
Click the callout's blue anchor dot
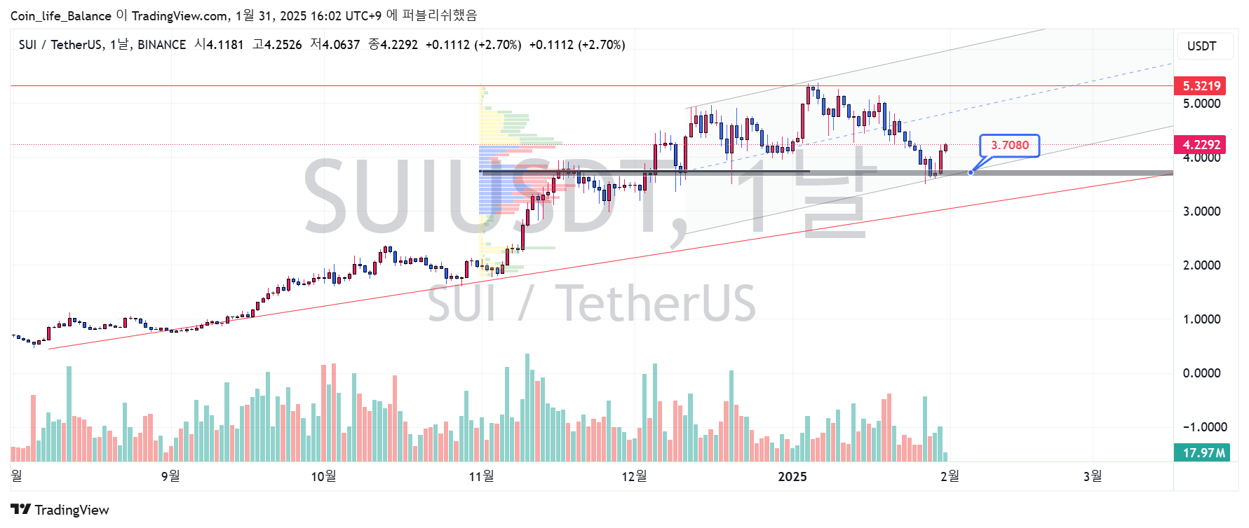tap(971, 172)
